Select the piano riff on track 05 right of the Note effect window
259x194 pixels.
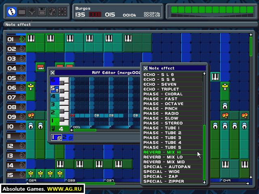point(215,77)
